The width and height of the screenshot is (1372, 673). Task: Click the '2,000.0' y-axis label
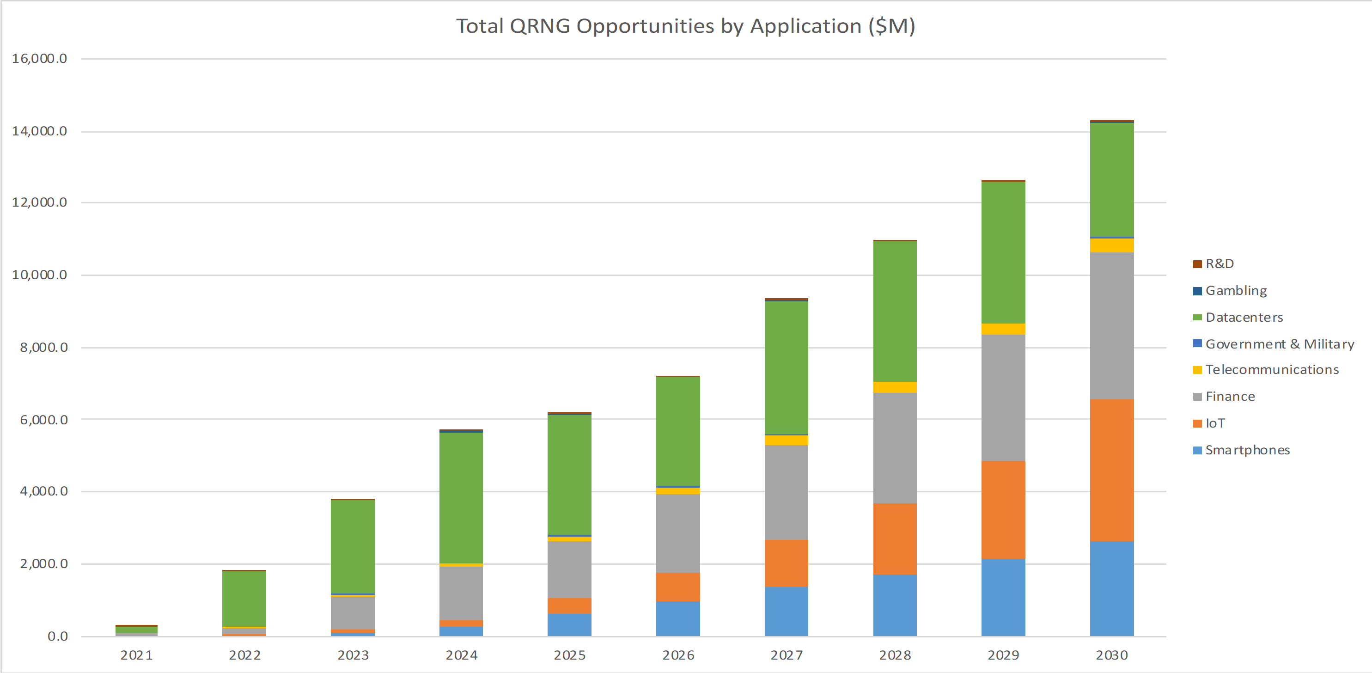(x=44, y=564)
